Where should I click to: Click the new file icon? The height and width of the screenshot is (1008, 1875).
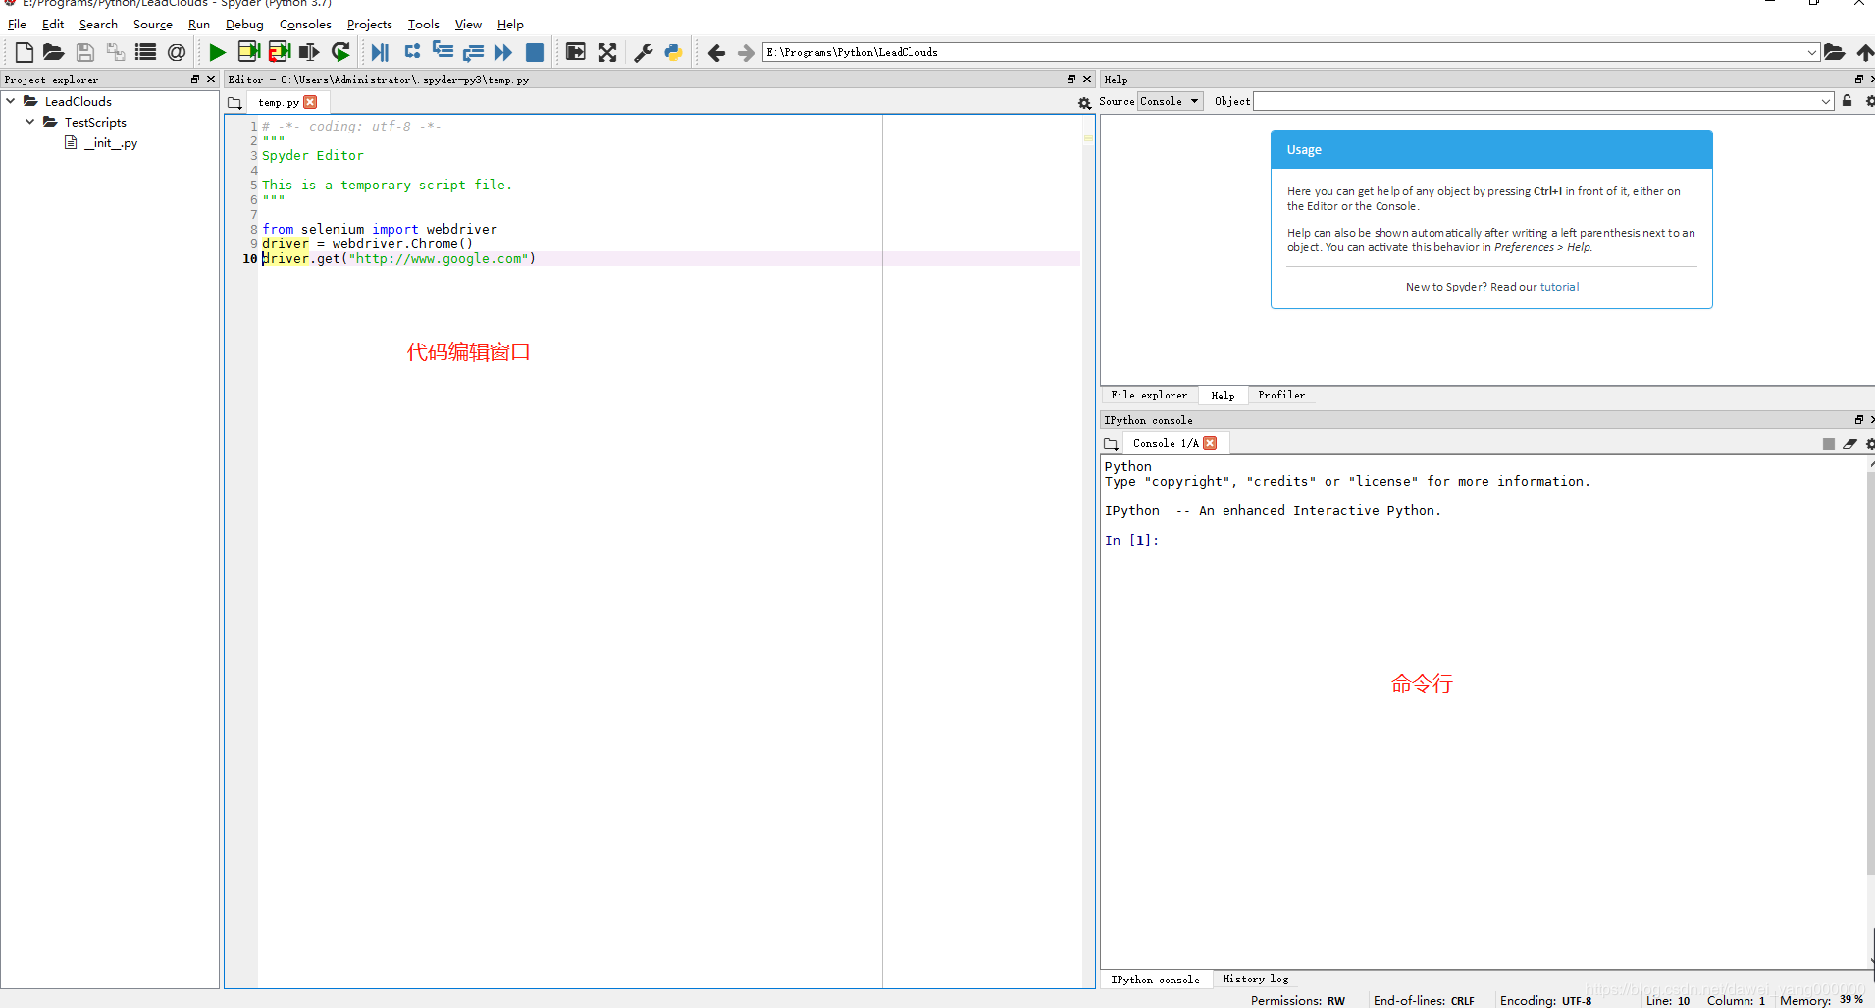pos(25,52)
